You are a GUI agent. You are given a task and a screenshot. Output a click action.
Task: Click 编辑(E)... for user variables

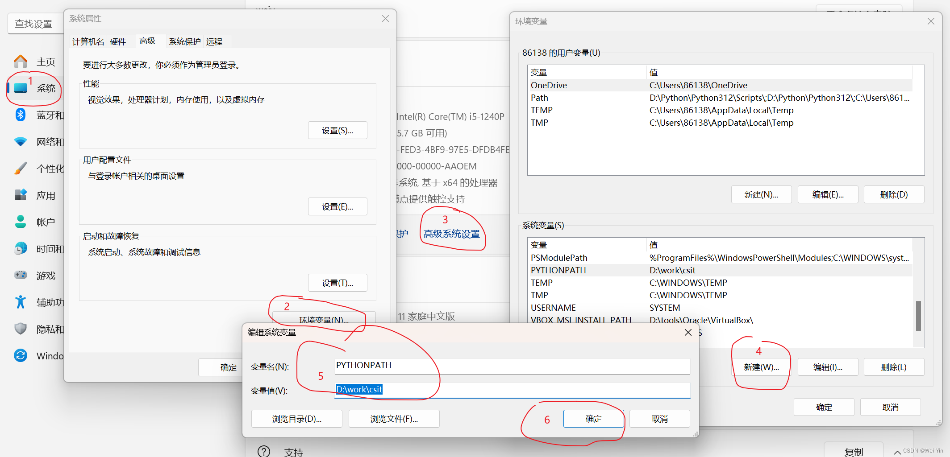point(828,195)
